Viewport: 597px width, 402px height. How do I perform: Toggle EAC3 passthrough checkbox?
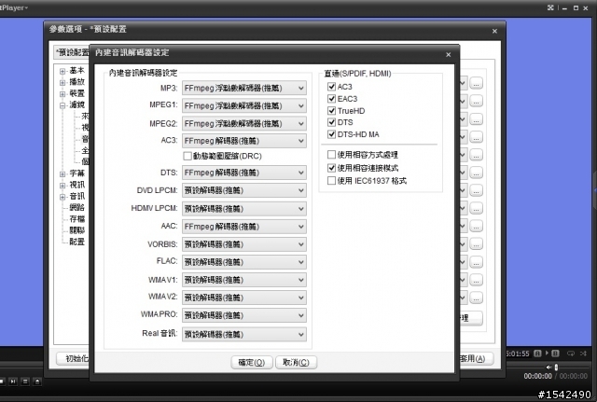pyautogui.click(x=331, y=99)
